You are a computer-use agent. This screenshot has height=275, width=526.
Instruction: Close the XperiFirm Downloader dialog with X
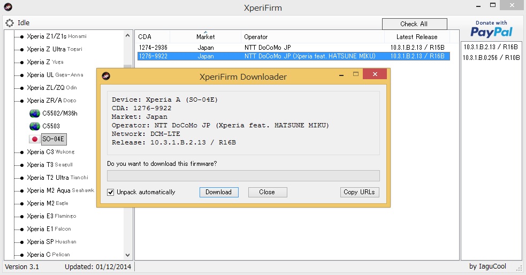(x=375, y=74)
